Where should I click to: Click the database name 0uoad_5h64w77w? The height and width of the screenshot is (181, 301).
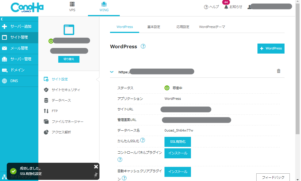coord(179,130)
